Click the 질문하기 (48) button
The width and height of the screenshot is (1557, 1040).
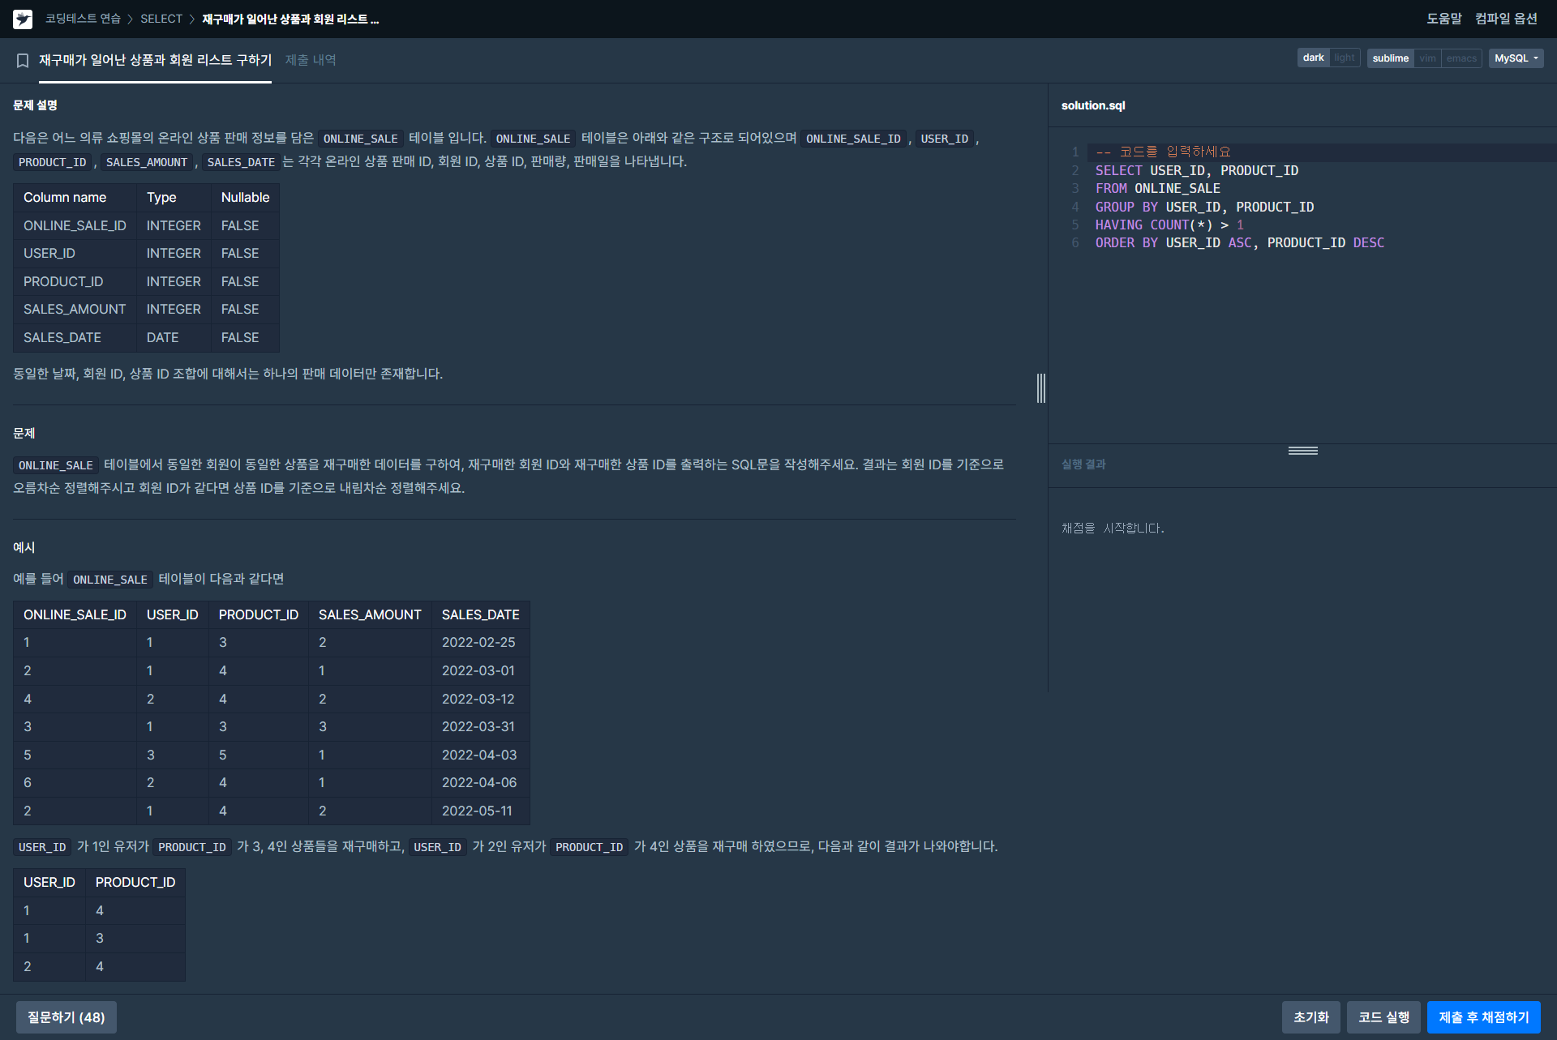click(x=66, y=1017)
